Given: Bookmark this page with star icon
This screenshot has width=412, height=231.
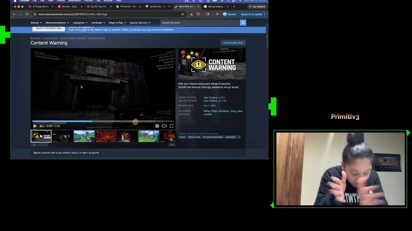Looking at the screenshot, I should pyautogui.click(x=183, y=14).
